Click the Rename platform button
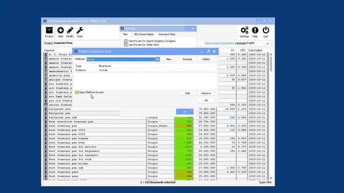Screen dimensions: 344x193 (188, 60)
